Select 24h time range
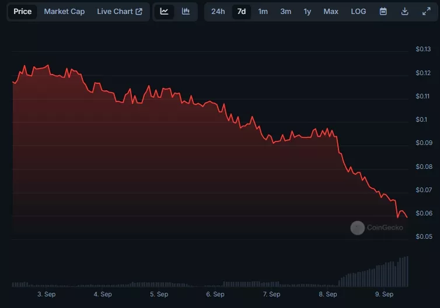440x308 pixels. click(x=218, y=12)
